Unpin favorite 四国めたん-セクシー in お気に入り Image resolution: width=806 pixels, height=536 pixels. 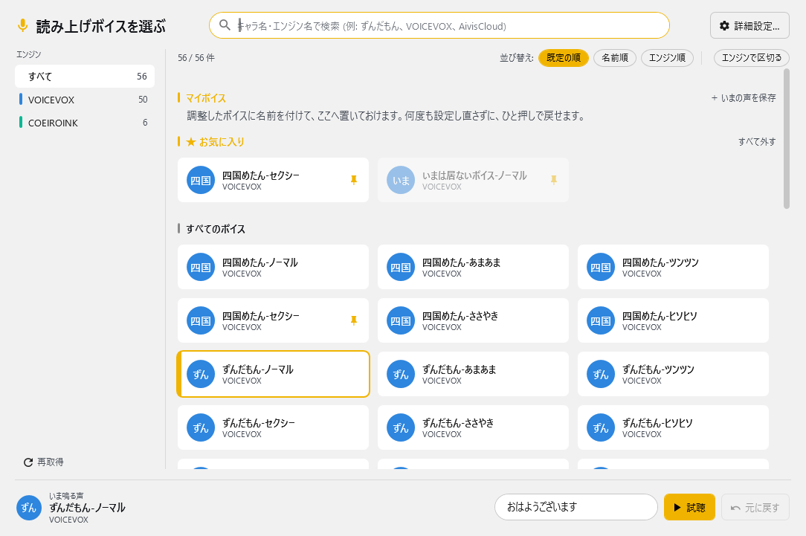354,180
